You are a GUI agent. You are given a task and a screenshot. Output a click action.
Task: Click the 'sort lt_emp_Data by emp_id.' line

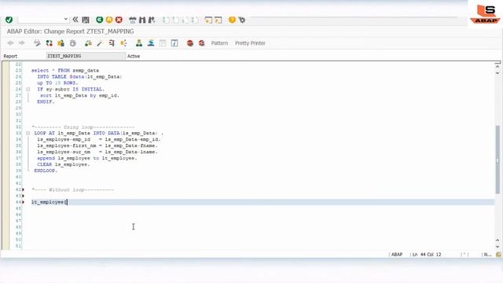pyautogui.click(x=79, y=96)
